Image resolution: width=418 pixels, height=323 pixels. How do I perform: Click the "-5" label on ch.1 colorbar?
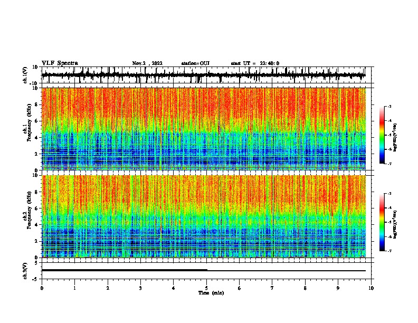[x=389, y=135]
